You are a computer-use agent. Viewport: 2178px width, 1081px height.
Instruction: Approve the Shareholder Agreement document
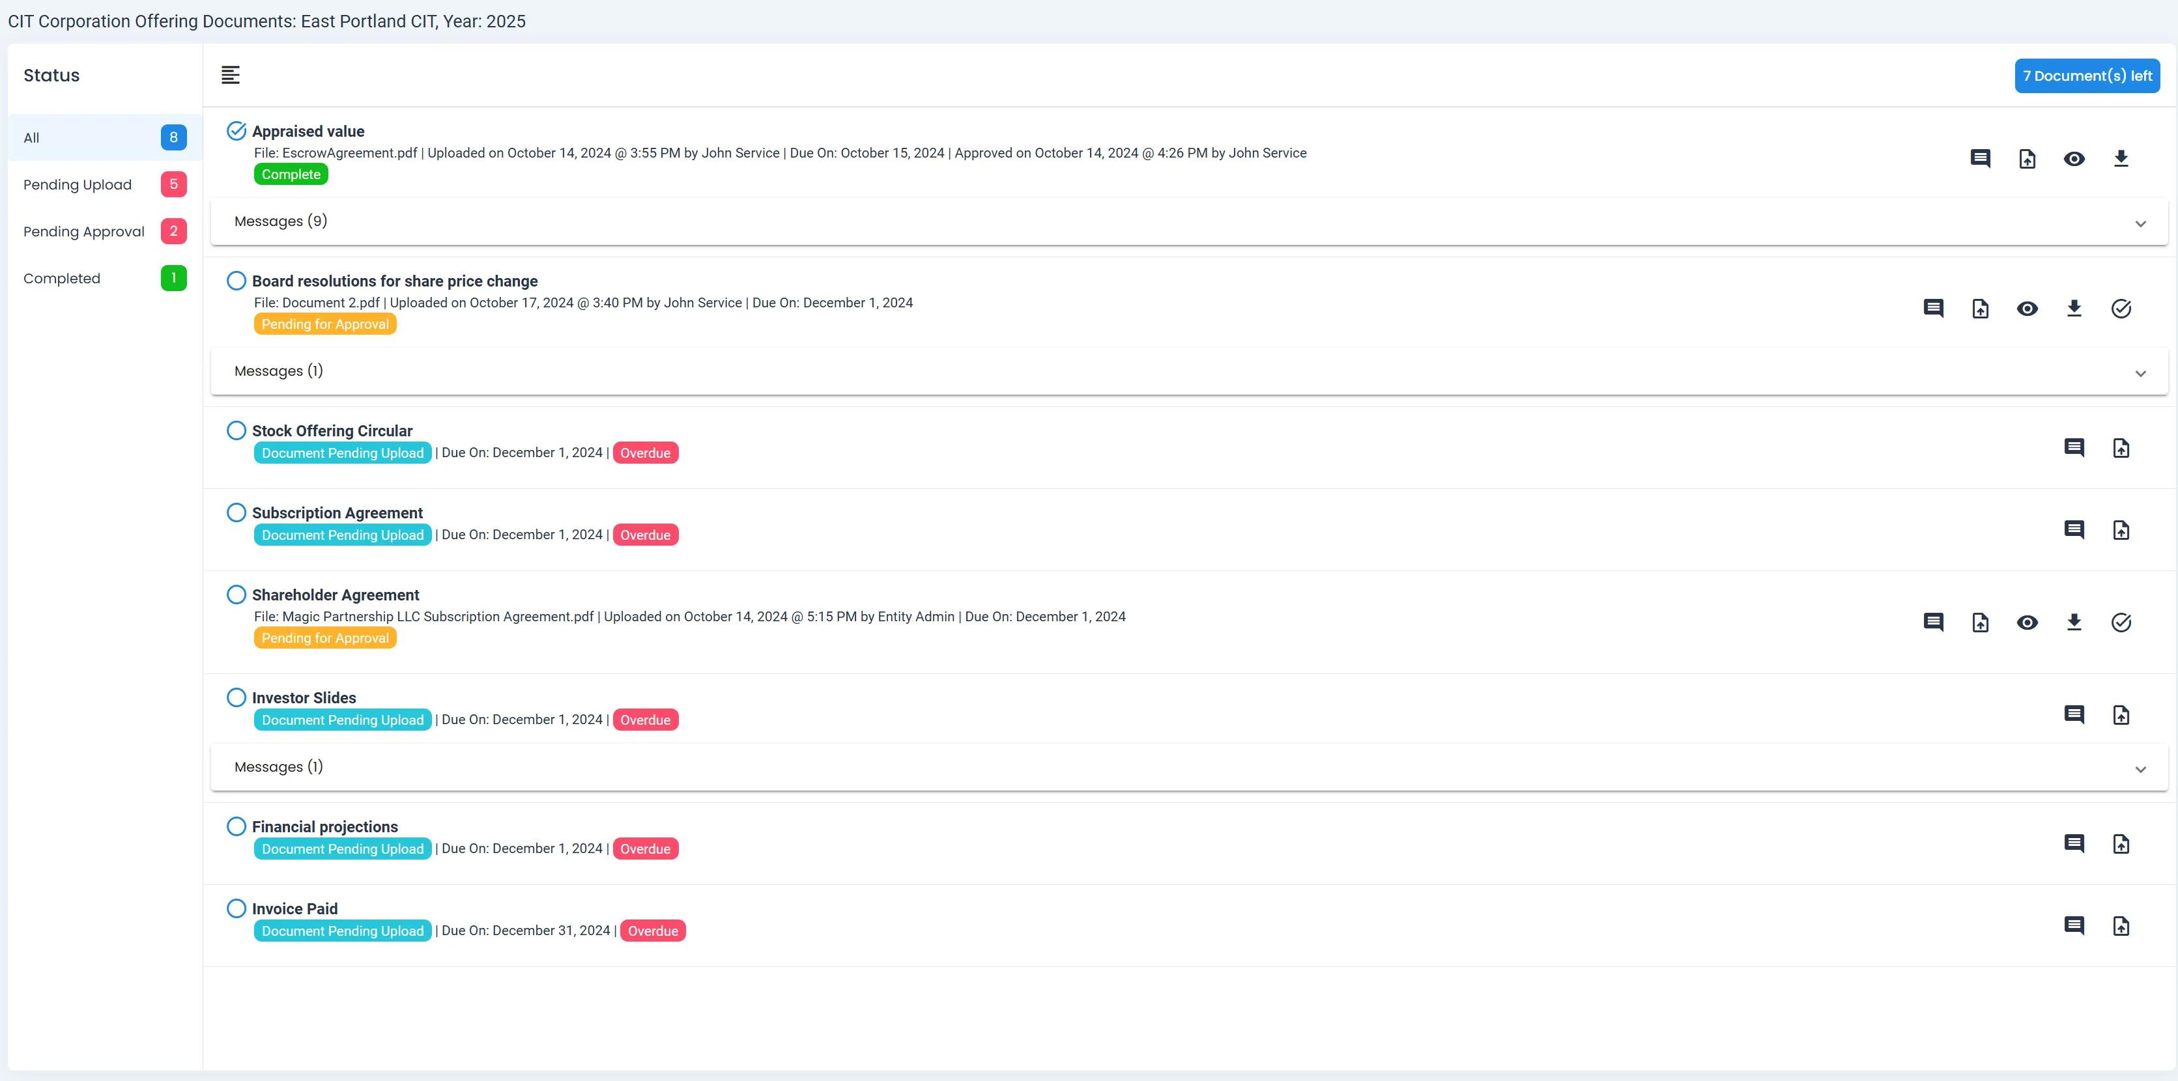[2121, 623]
